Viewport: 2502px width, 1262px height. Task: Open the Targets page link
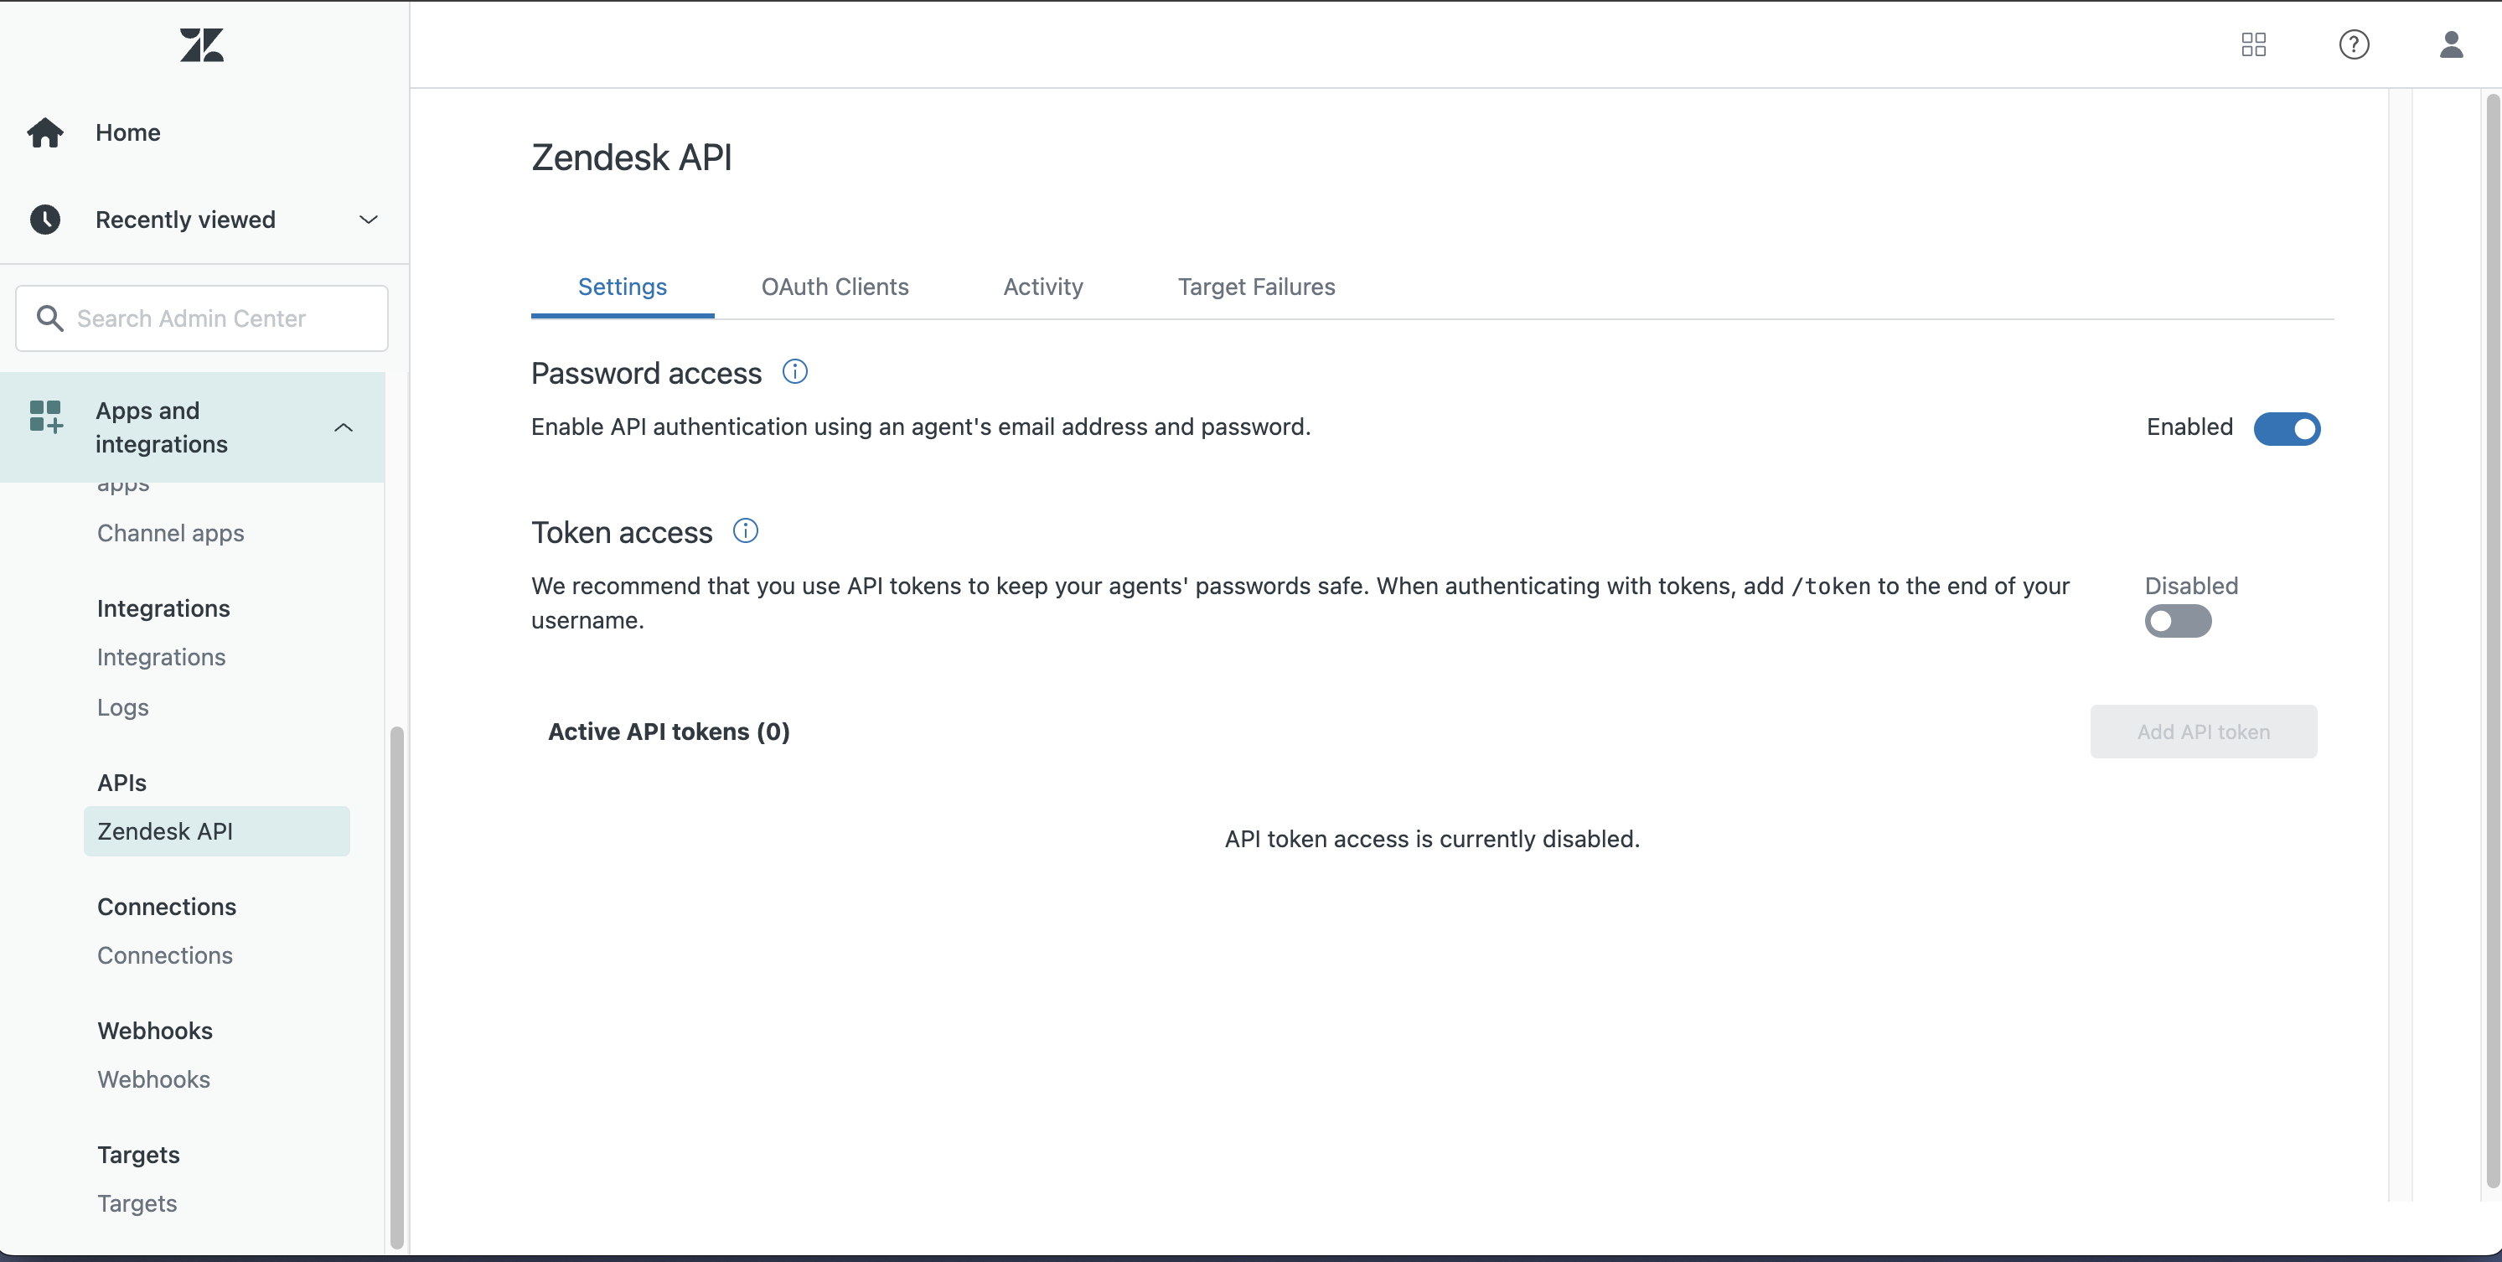(137, 1203)
